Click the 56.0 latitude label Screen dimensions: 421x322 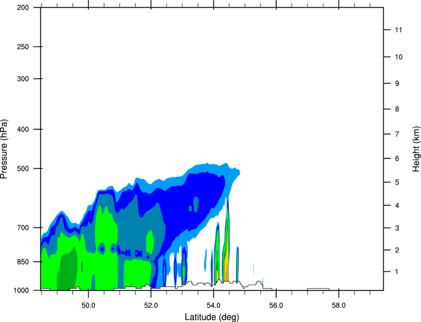click(276, 305)
